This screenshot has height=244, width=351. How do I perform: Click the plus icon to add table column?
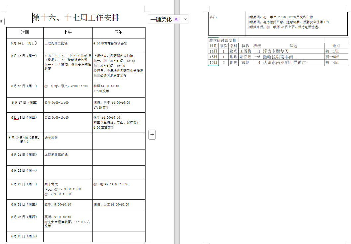point(152,135)
